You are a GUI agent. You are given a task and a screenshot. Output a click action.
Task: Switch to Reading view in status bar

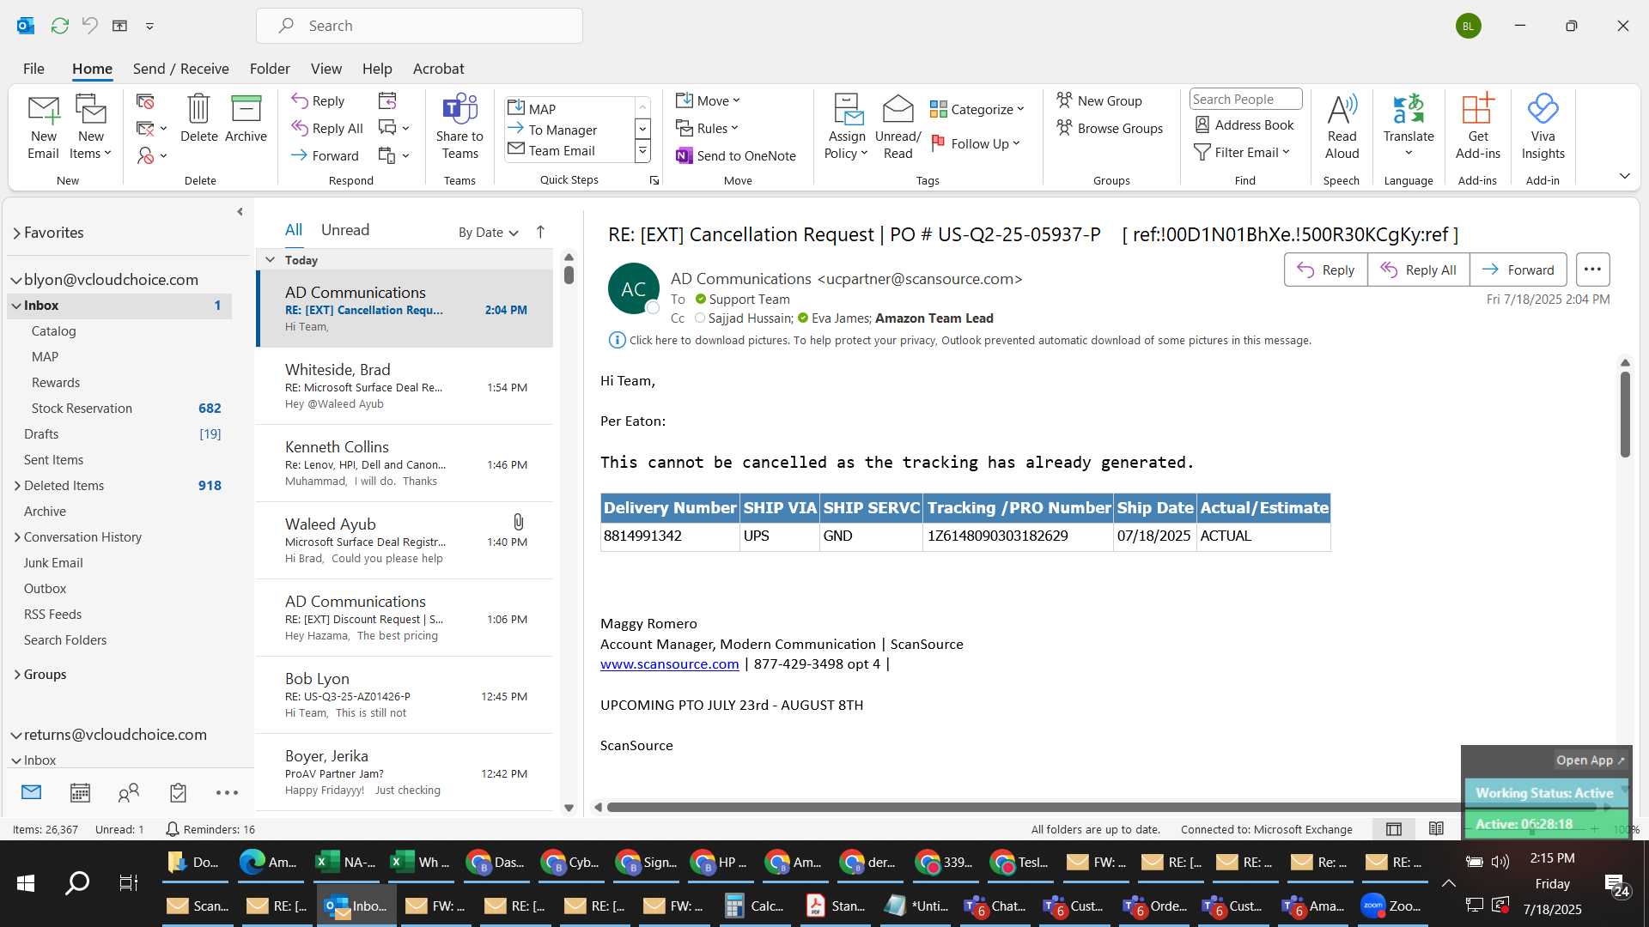coord(1436,828)
